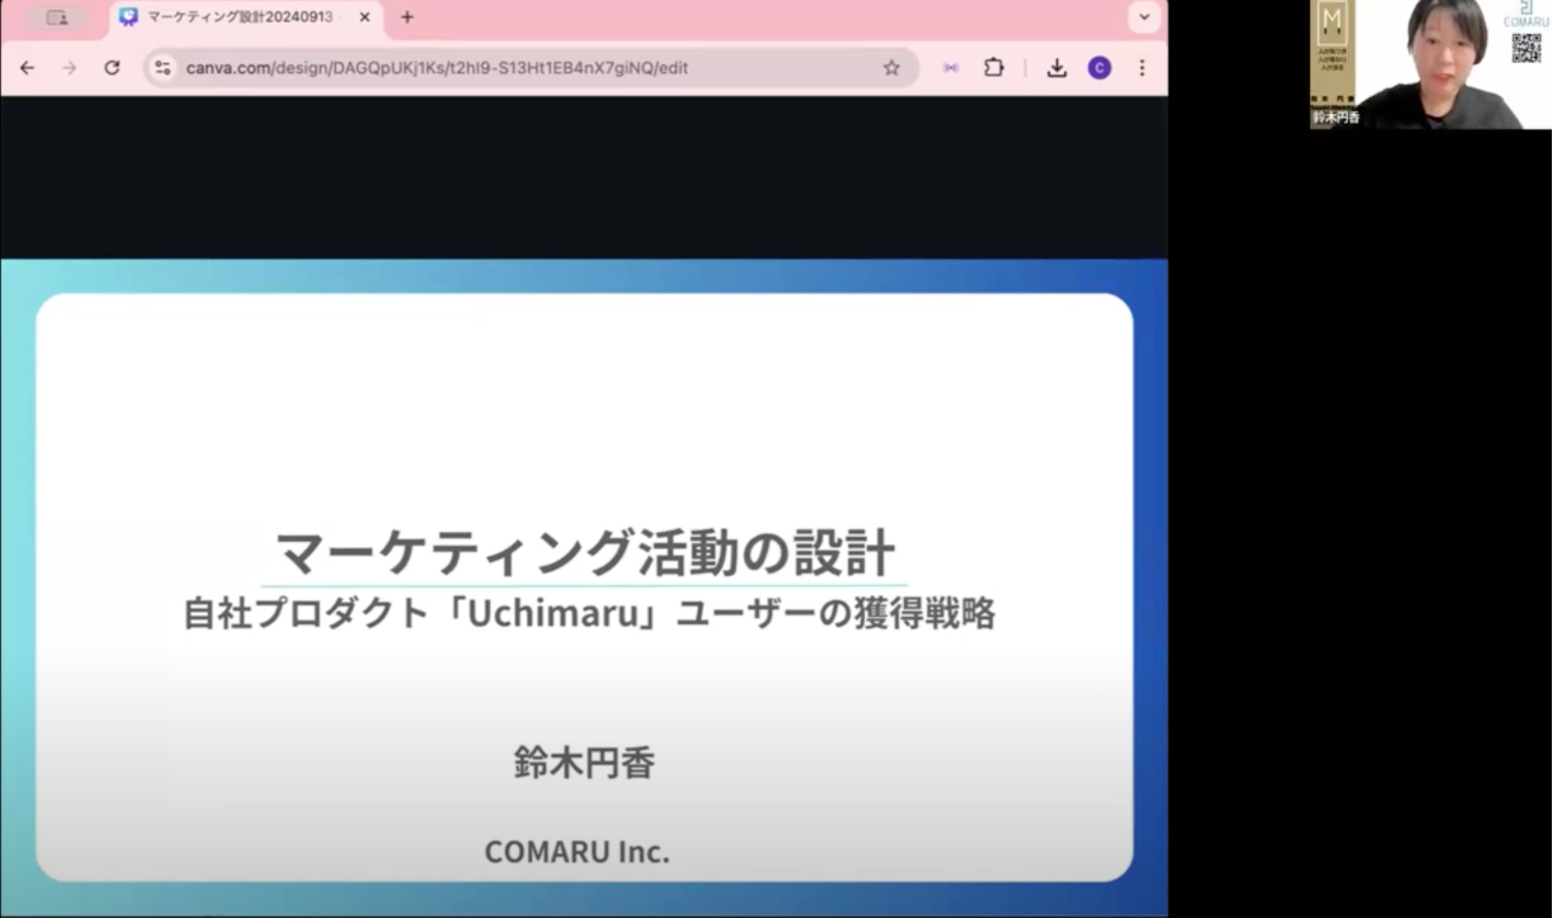Open a new browser tab

click(407, 17)
